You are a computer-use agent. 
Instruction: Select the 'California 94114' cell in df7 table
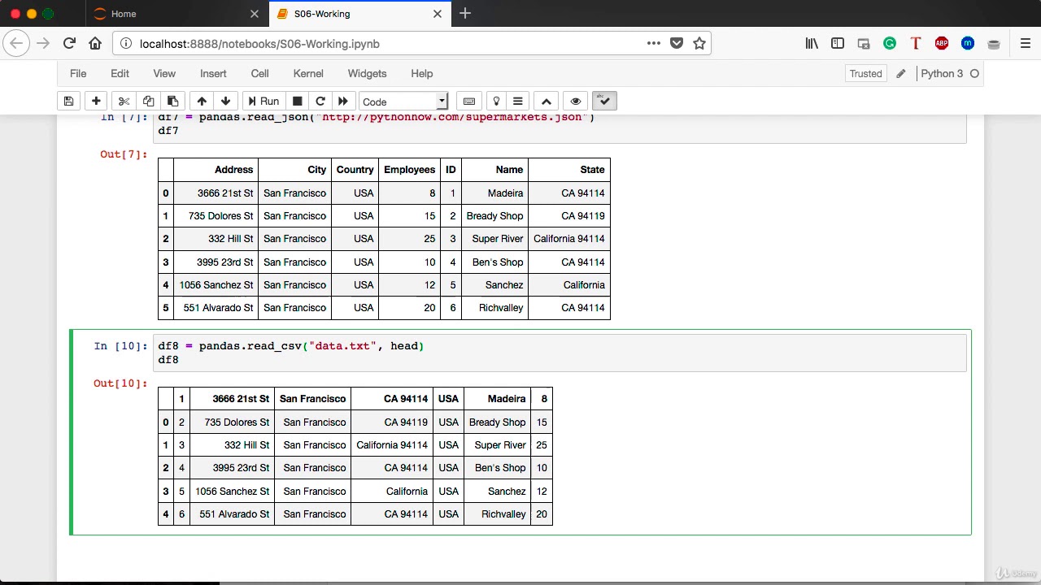(569, 239)
